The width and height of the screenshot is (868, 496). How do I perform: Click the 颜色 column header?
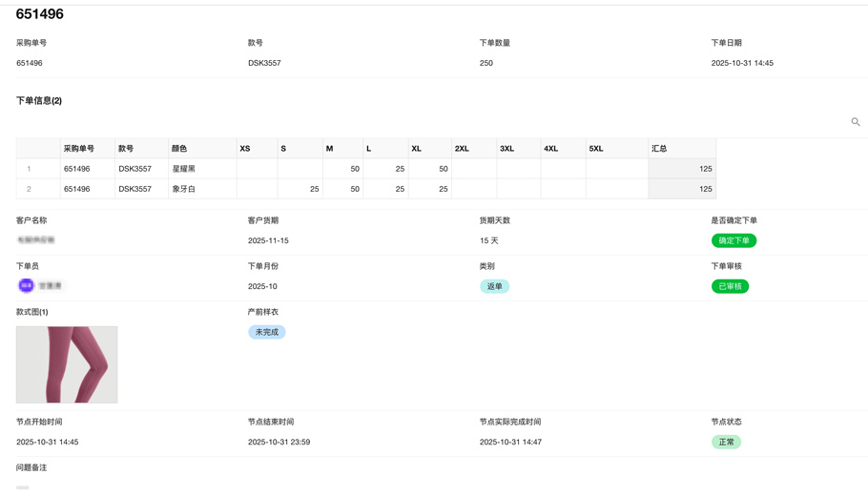pos(179,149)
